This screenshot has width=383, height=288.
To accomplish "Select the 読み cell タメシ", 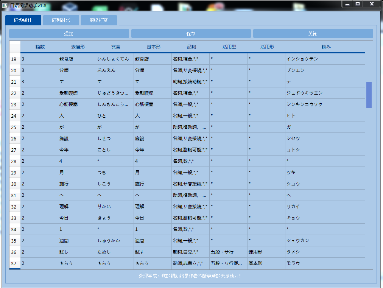I will 325,252.
